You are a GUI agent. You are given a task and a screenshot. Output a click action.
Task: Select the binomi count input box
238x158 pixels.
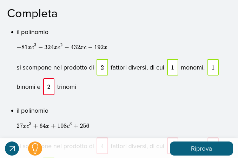213,67
